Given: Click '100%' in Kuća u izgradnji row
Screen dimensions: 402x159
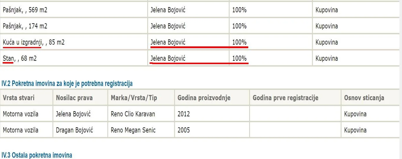Looking at the screenshot, I should click(239, 42).
